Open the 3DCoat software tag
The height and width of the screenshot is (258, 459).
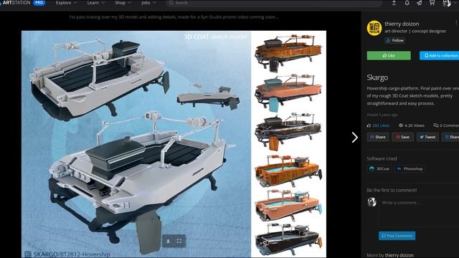pos(379,169)
